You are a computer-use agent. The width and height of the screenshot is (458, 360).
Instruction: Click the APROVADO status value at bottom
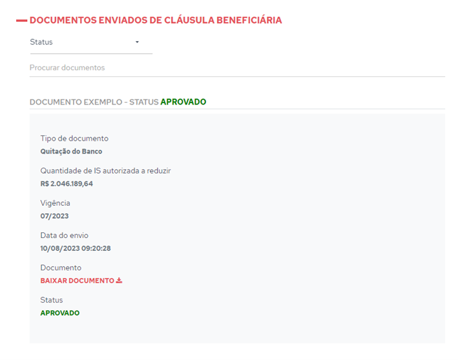[x=60, y=313]
